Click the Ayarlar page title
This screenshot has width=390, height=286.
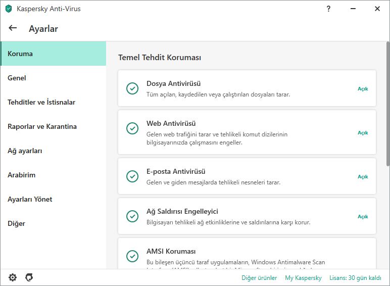click(x=43, y=29)
